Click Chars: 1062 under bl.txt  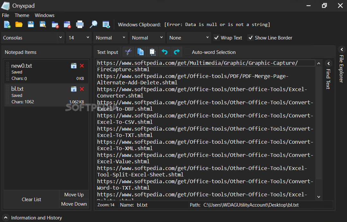pos(23,102)
